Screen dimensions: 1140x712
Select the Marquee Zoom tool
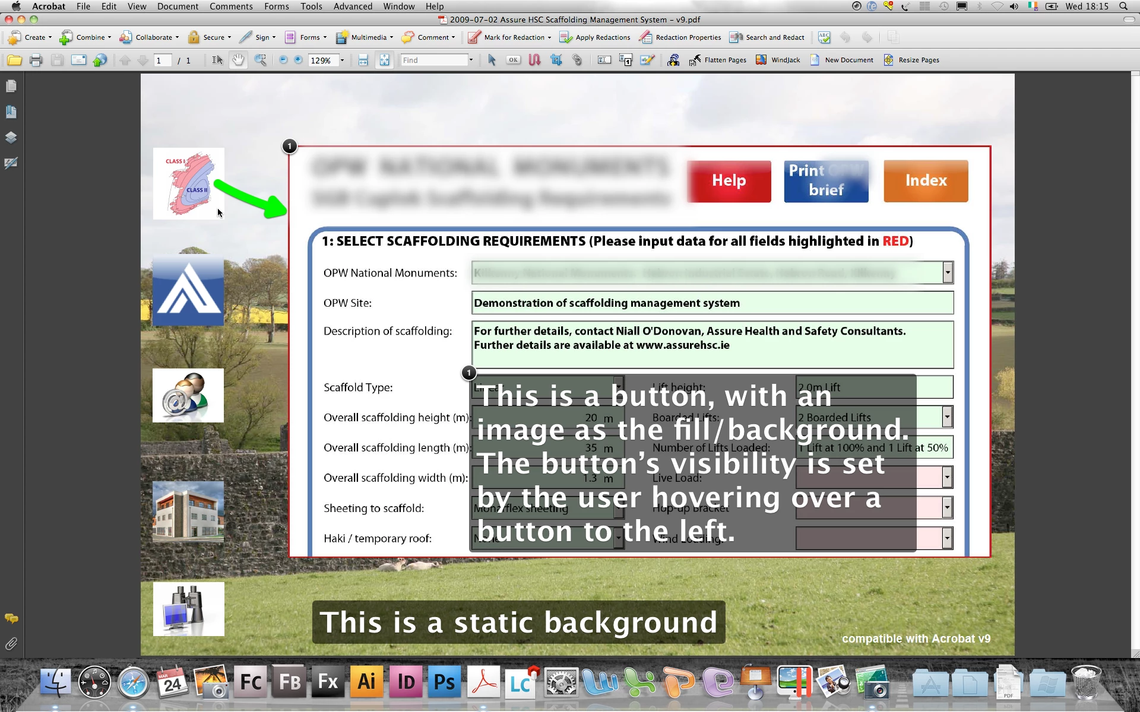(x=260, y=60)
